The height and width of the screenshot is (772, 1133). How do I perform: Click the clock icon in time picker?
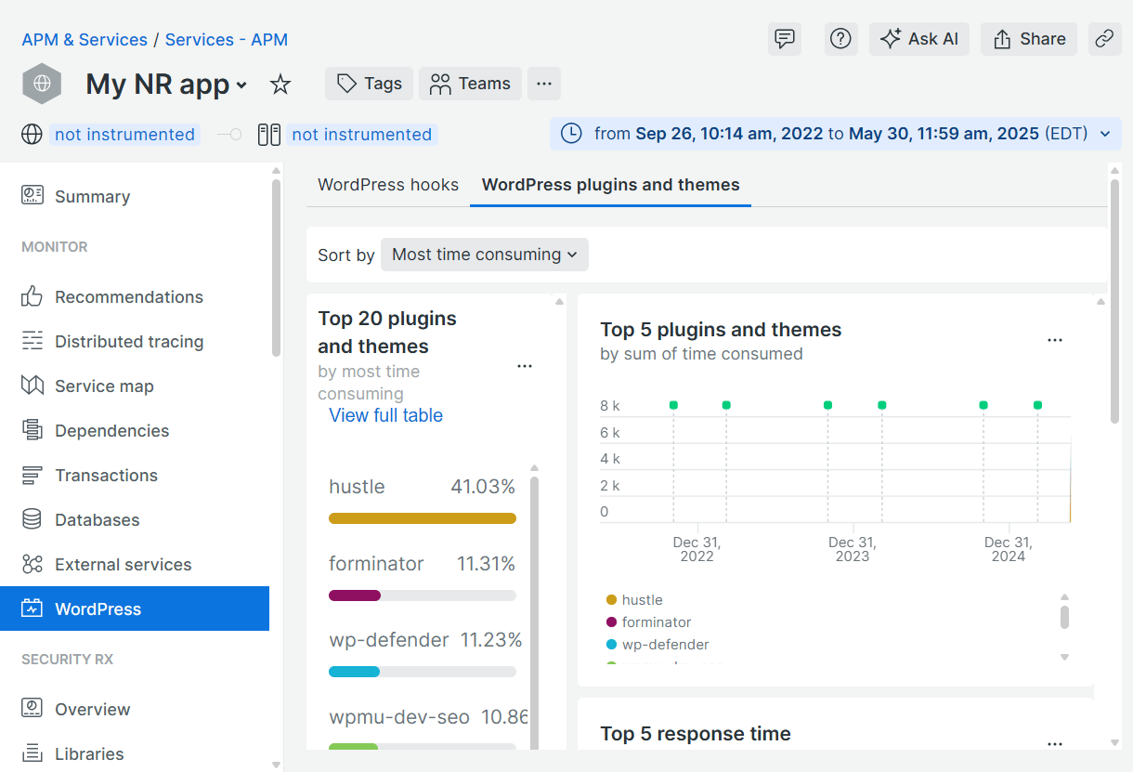pyautogui.click(x=571, y=134)
